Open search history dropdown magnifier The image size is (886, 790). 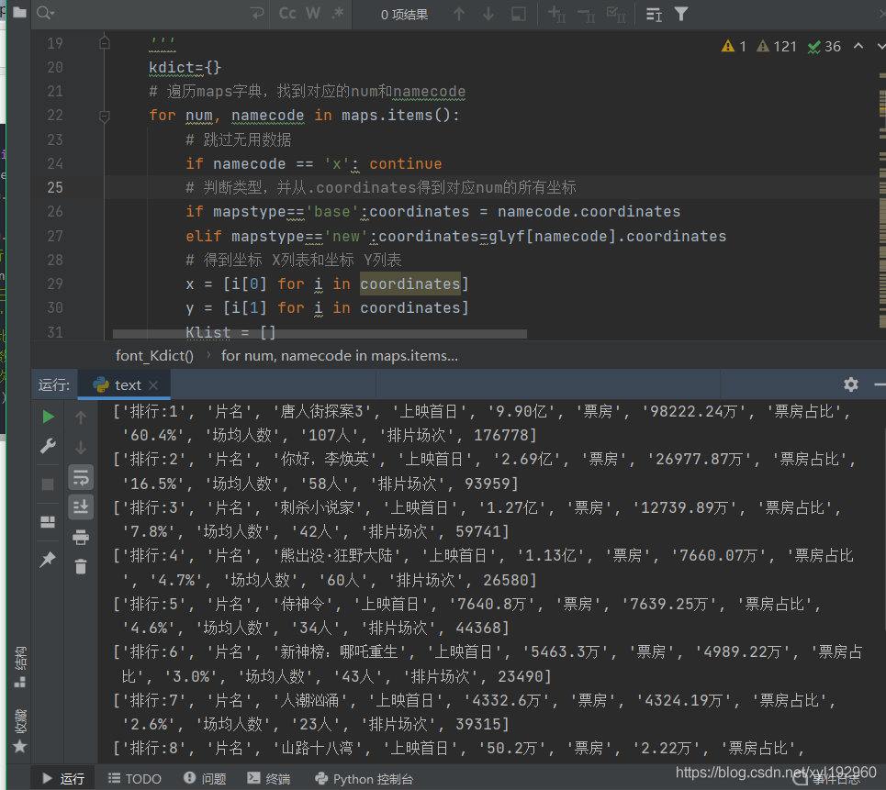point(44,14)
